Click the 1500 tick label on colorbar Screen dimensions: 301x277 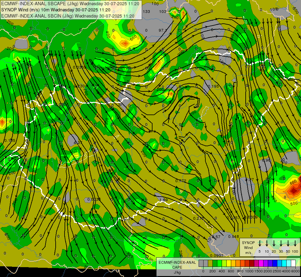coord(258,271)
